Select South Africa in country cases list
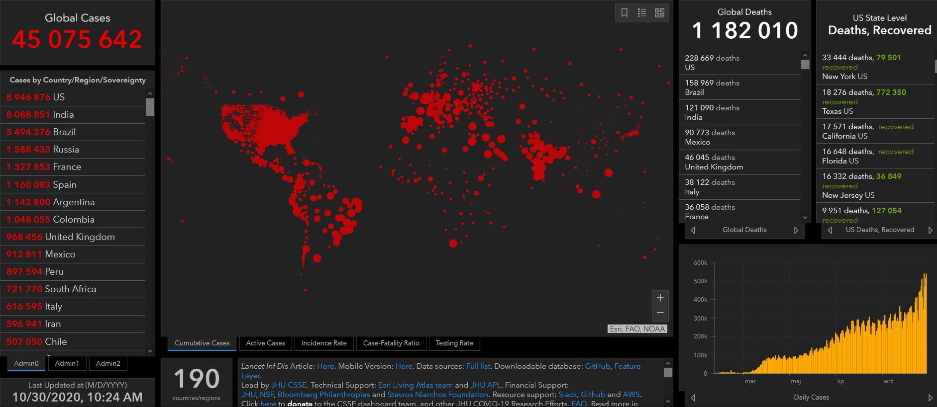This screenshot has width=937, height=407. [73, 289]
